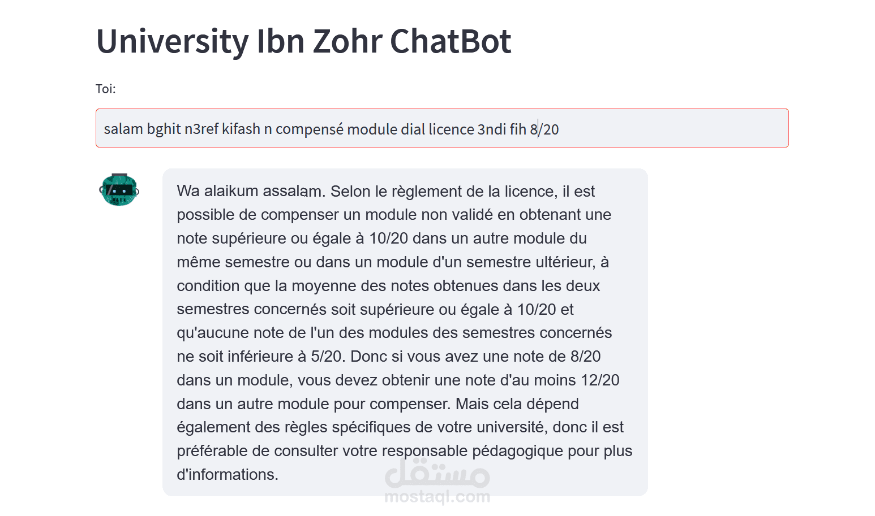Place cursor on "compensé" in the input box
875x516 pixels.
tap(310, 129)
